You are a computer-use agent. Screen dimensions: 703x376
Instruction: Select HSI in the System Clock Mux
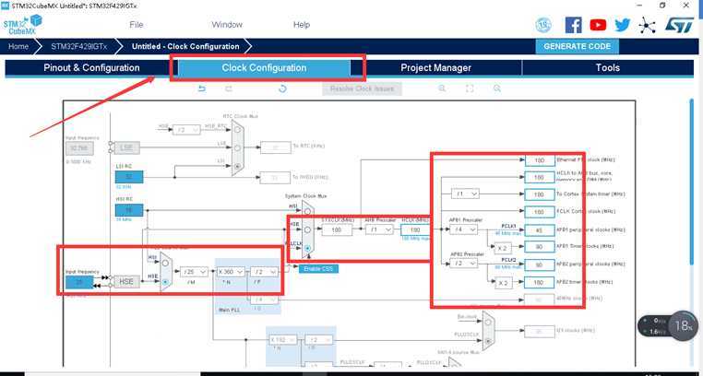click(307, 211)
